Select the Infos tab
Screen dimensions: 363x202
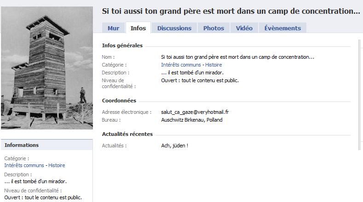[138, 28]
